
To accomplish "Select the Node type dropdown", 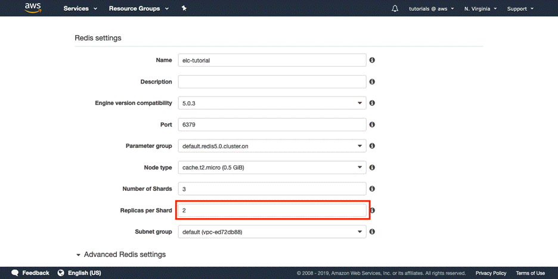I will point(272,168).
